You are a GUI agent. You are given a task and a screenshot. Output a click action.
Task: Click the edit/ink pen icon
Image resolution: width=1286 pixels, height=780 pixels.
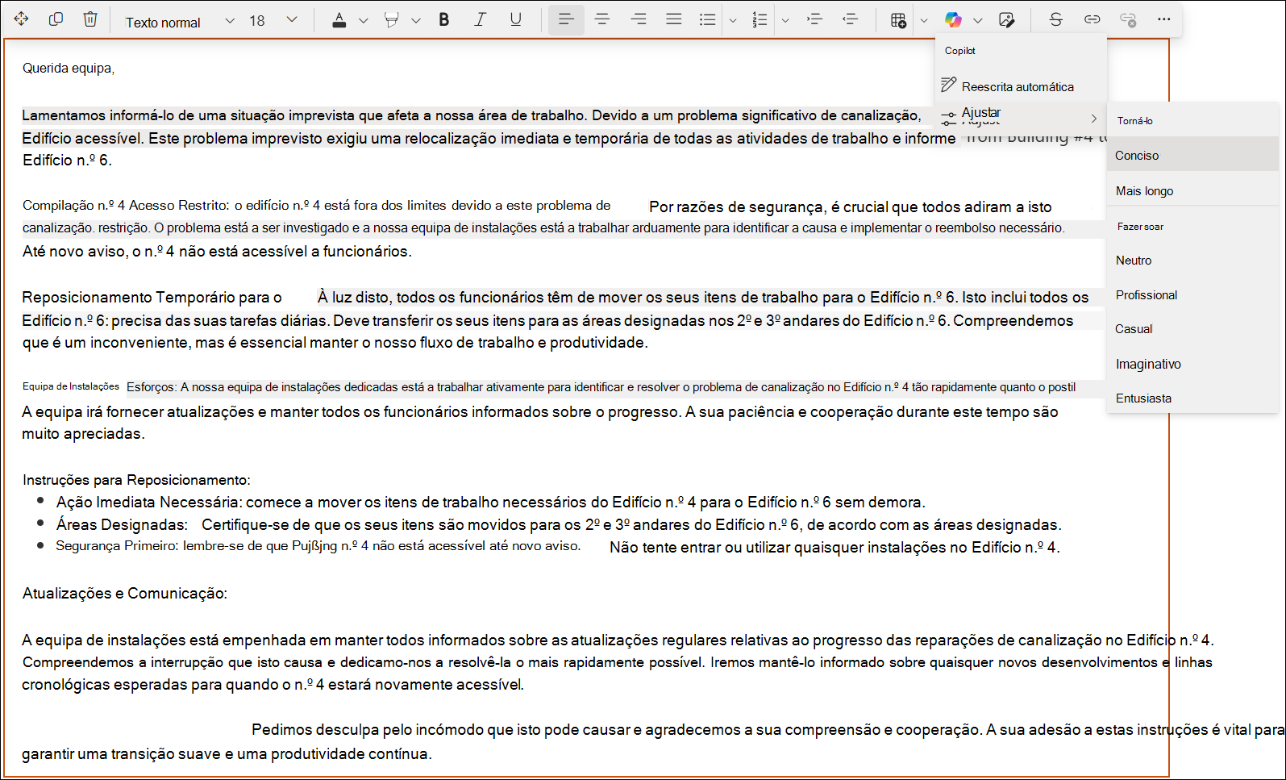tap(1006, 20)
